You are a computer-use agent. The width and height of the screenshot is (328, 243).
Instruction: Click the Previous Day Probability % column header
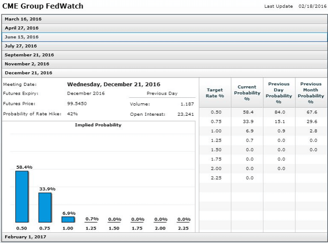279,93
